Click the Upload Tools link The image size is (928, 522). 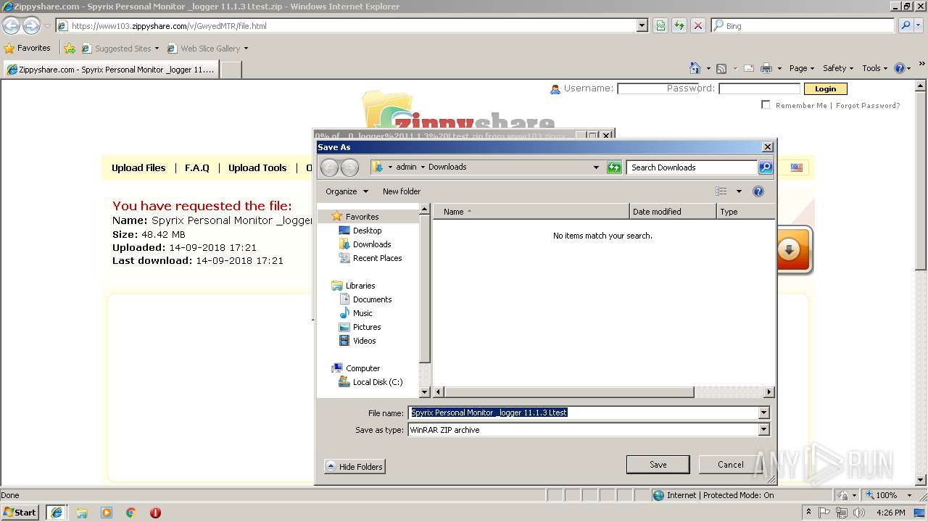(x=257, y=167)
